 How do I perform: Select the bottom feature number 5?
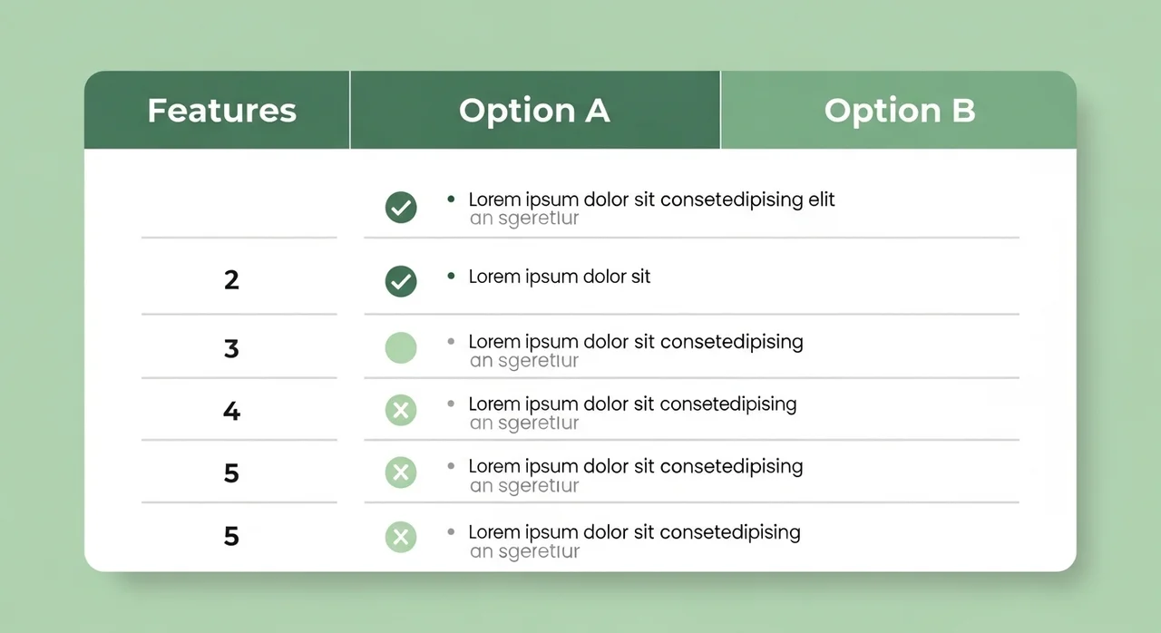pyautogui.click(x=231, y=536)
